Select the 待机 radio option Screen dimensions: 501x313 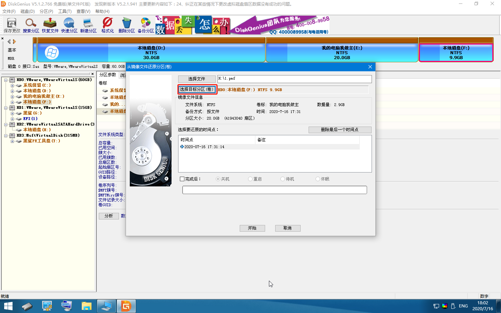[283, 179]
